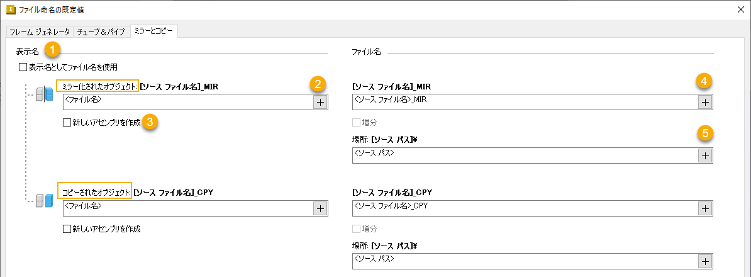The width and height of the screenshot is (751, 277).
Task: Click the mirrored object display name input field
Action: point(187,102)
